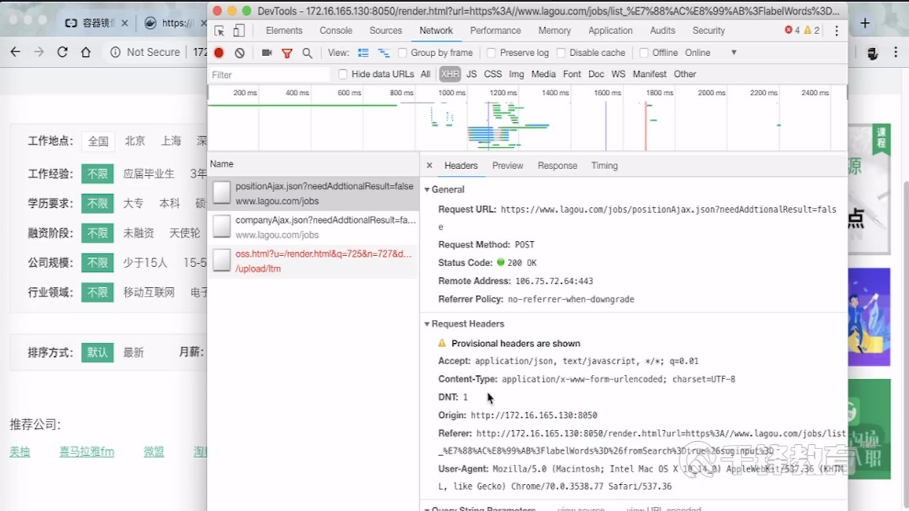Image resolution: width=909 pixels, height=511 pixels.
Task: Select the inspect element cursor icon
Action: (219, 31)
